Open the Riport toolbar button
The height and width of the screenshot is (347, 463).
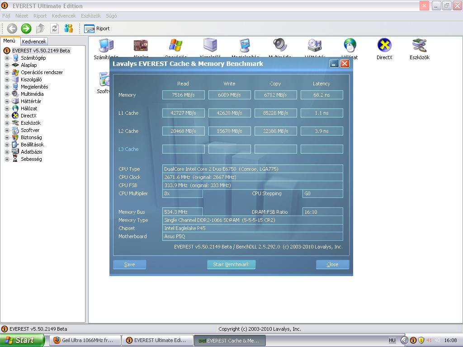(x=97, y=28)
